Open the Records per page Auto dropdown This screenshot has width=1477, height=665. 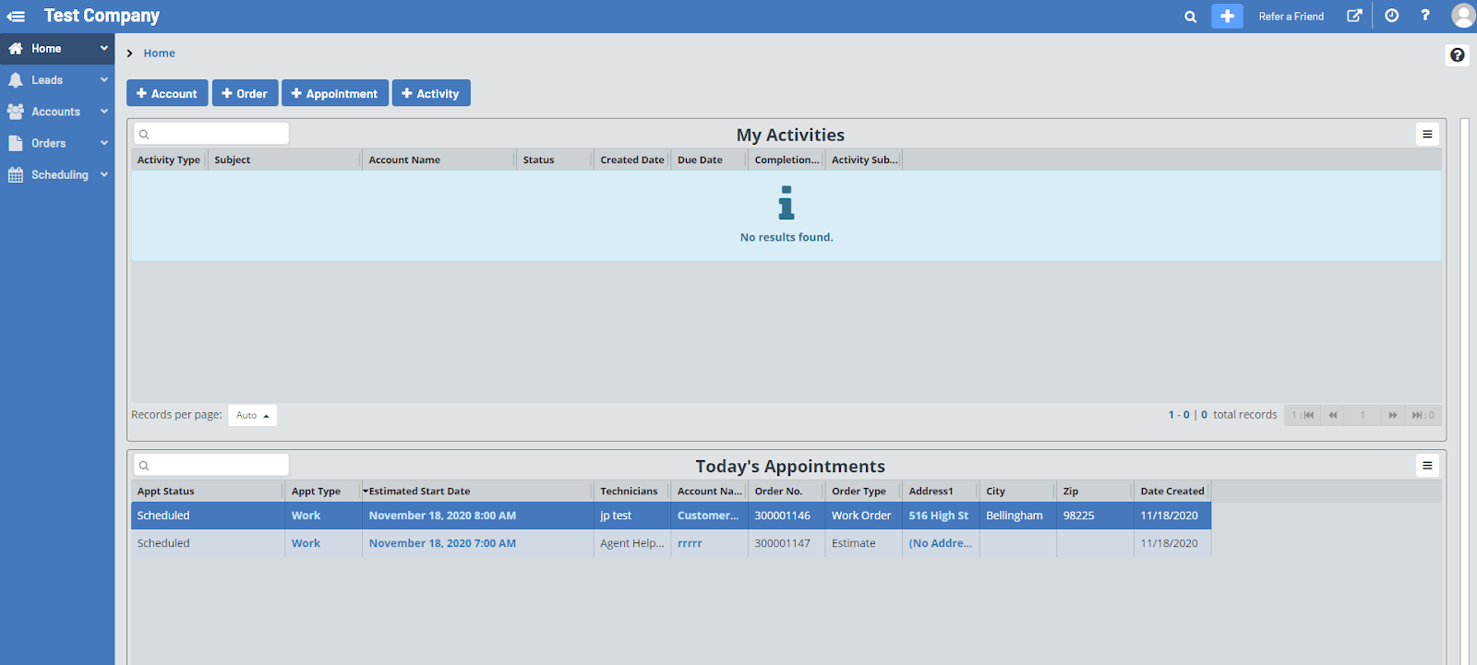(x=252, y=416)
